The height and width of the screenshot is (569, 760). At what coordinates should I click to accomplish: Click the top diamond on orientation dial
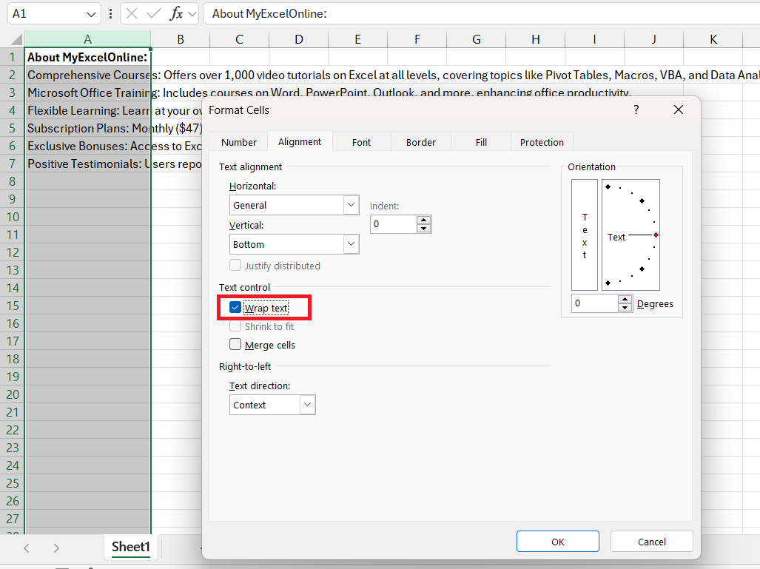pos(608,186)
